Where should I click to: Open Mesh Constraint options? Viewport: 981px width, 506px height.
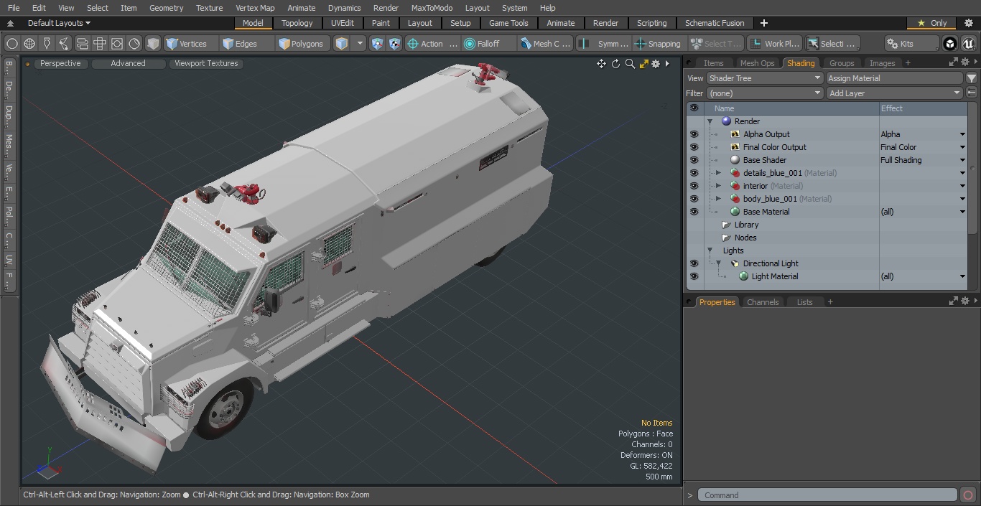coord(546,44)
